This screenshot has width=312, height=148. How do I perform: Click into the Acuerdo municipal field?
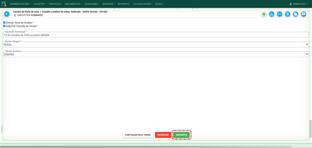click(x=156, y=35)
